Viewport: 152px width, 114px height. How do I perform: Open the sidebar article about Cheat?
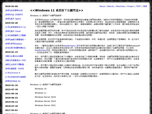[13, 31]
